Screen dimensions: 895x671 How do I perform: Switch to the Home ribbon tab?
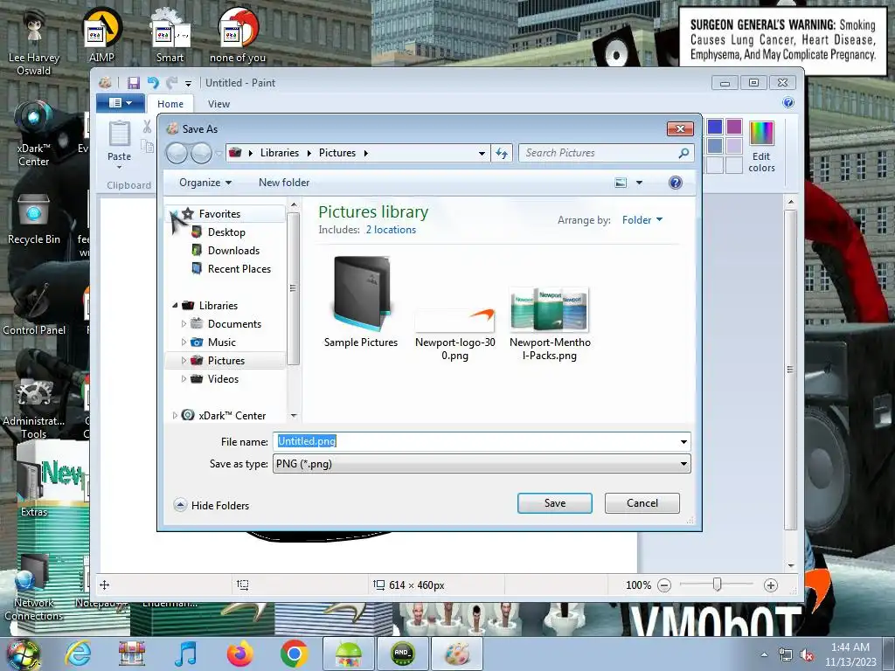pyautogui.click(x=170, y=104)
